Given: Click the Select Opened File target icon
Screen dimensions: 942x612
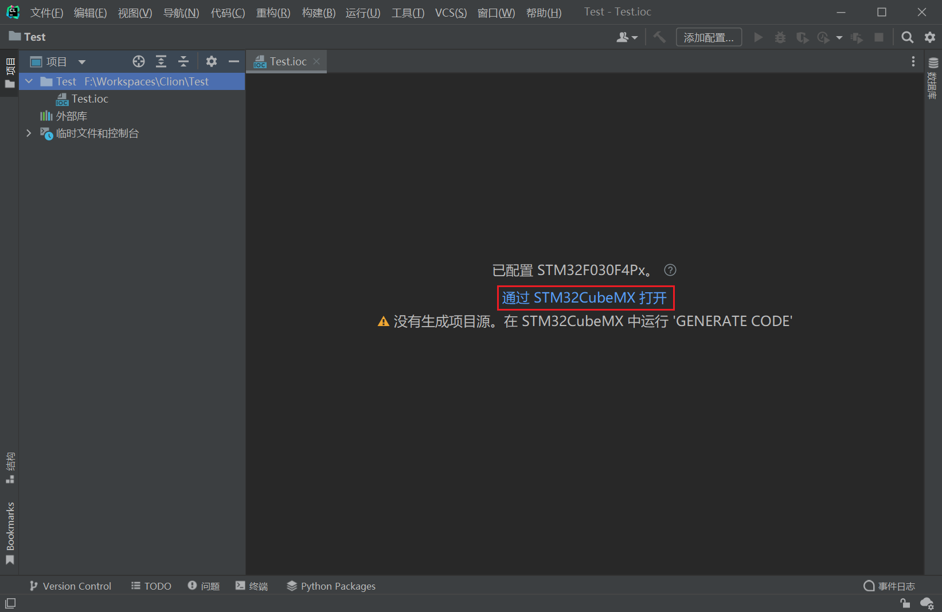Looking at the screenshot, I should [x=139, y=61].
